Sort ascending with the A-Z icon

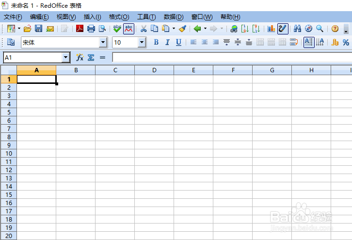coord(245,29)
